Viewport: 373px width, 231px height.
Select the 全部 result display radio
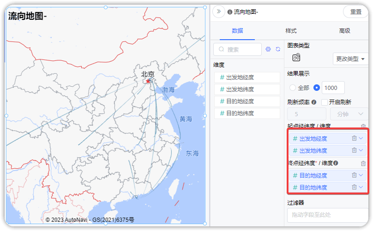click(293, 88)
